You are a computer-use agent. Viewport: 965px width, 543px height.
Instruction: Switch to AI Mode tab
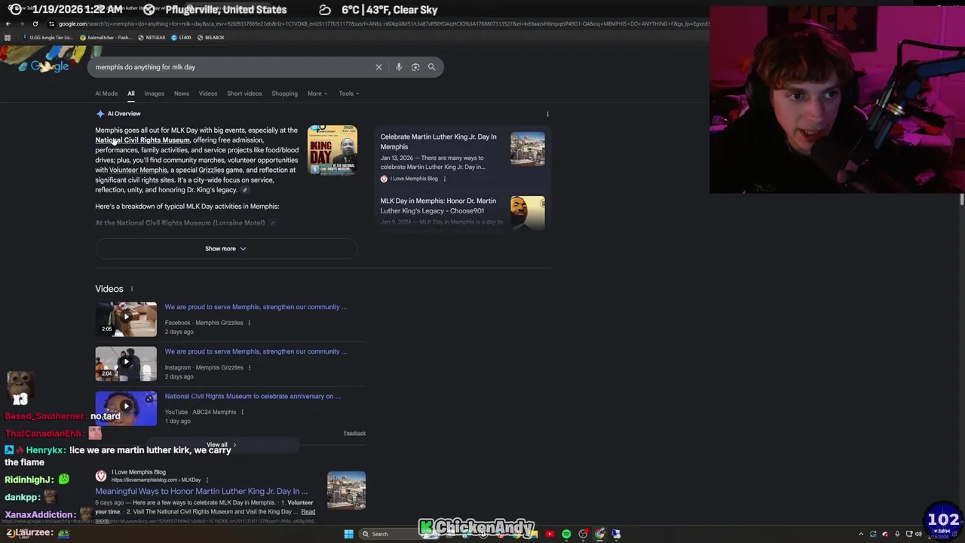[x=106, y=94]
